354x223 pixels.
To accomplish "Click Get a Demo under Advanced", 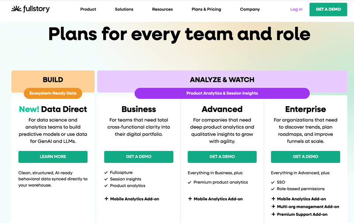I will [222, 157].
